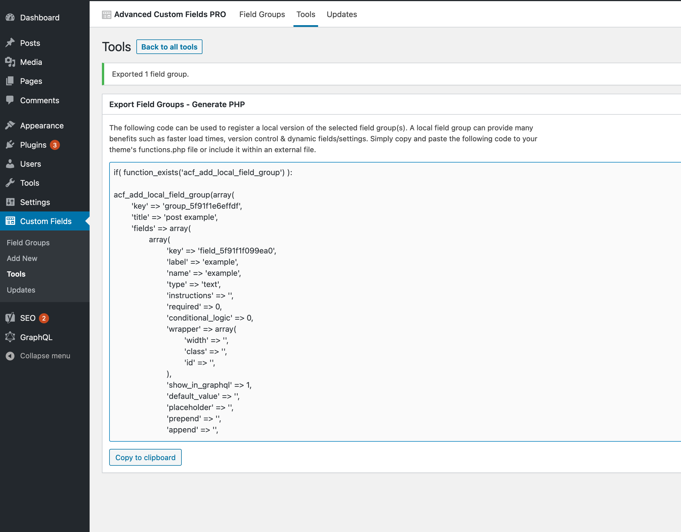Navigate to Field Groups under Custom Fields
This screenshot has width=681, height=532.
coord(28,242)
